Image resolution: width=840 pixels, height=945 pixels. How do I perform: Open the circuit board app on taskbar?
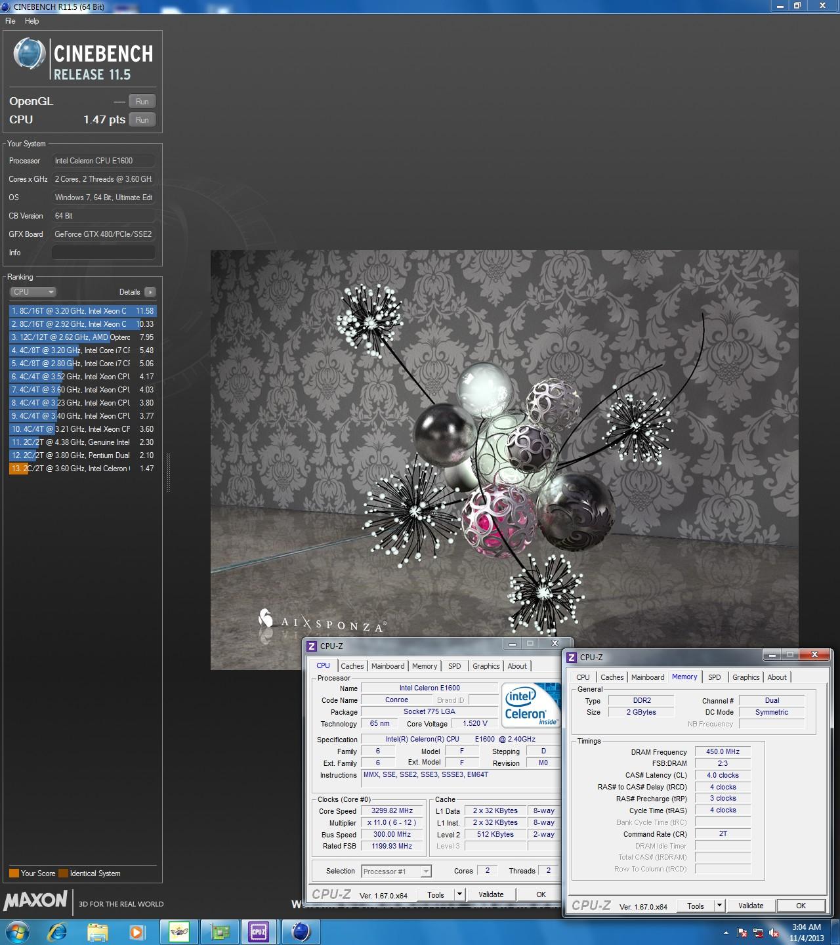pyautogui.click(x=219, y=932)
